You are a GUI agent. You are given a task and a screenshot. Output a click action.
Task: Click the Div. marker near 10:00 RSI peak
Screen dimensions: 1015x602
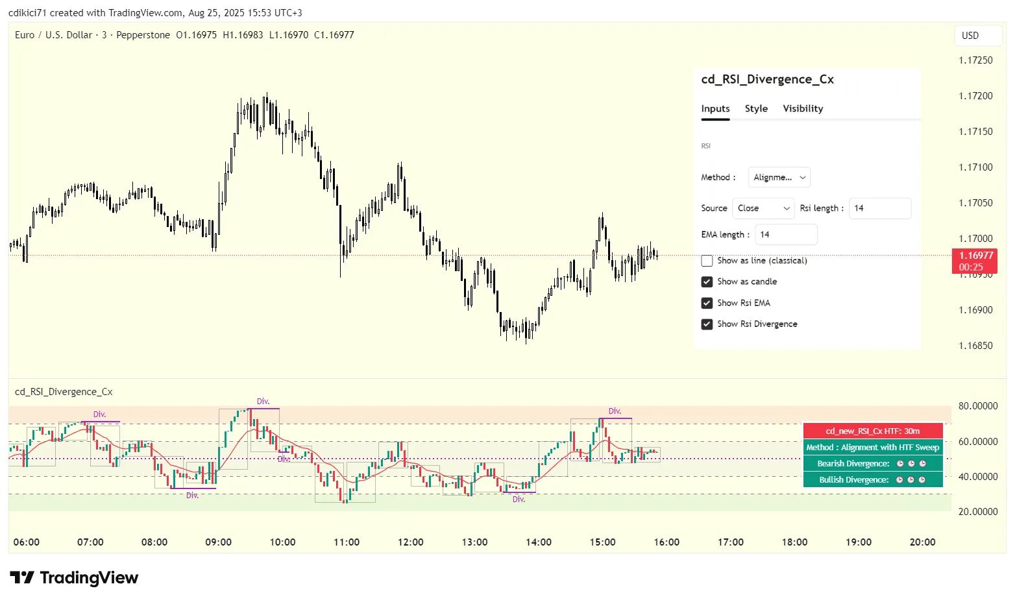click(263, 402)
